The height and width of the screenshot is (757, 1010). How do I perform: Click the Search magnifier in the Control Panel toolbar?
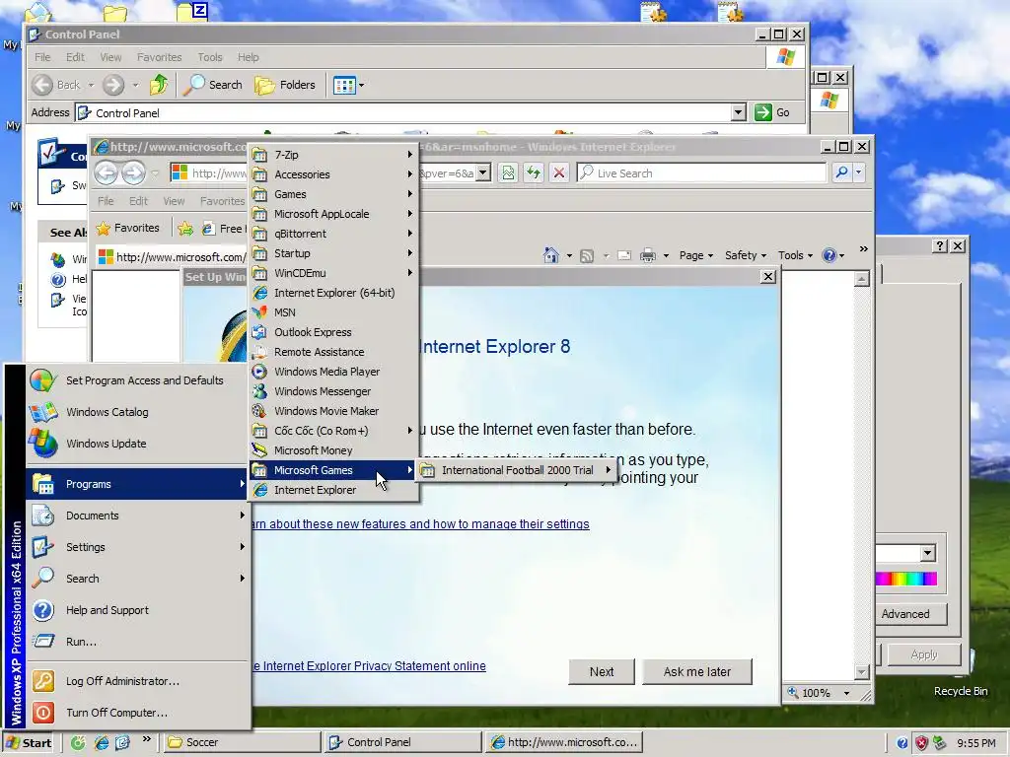coord(193,85)
